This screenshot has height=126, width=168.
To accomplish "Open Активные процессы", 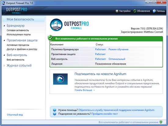I will (x=18, y=45).
